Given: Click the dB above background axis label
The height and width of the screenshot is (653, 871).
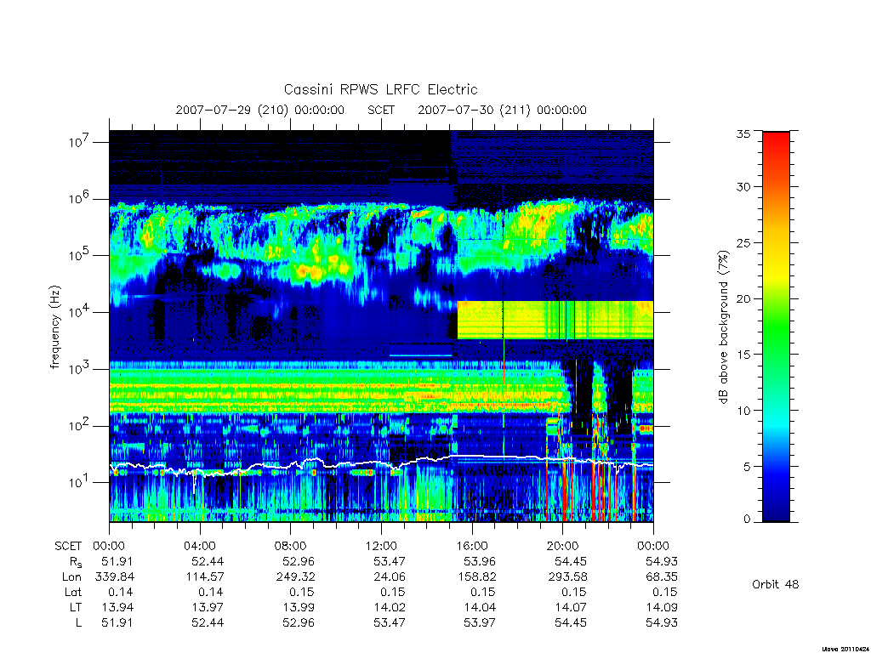Looking at the screenshot, I should click(x=723, y=327).
